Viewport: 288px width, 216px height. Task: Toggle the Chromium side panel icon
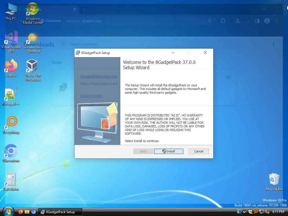pos(257,21)
